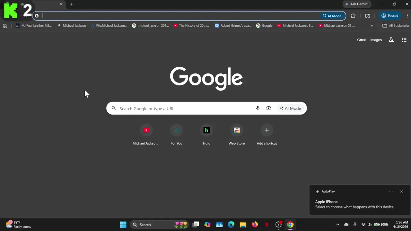Open the Hulu shortcut

(x=206, y=135)
